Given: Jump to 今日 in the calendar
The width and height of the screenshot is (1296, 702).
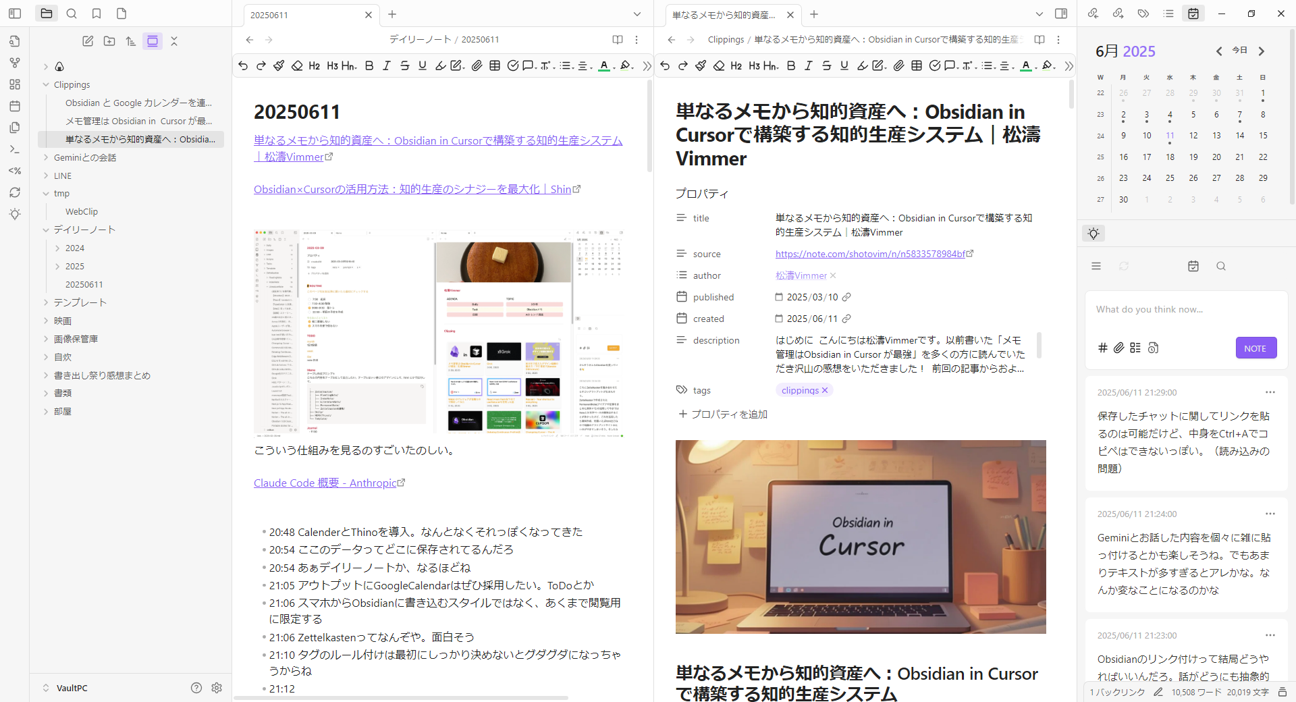Looking at the screenshot, I should tap(1240, 51).
